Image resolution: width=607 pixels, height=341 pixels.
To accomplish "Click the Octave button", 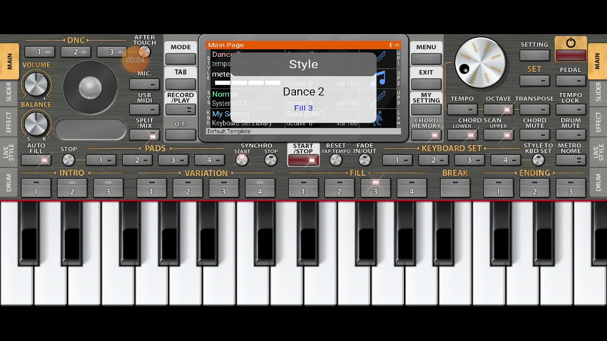I will [x=498, y=109].
